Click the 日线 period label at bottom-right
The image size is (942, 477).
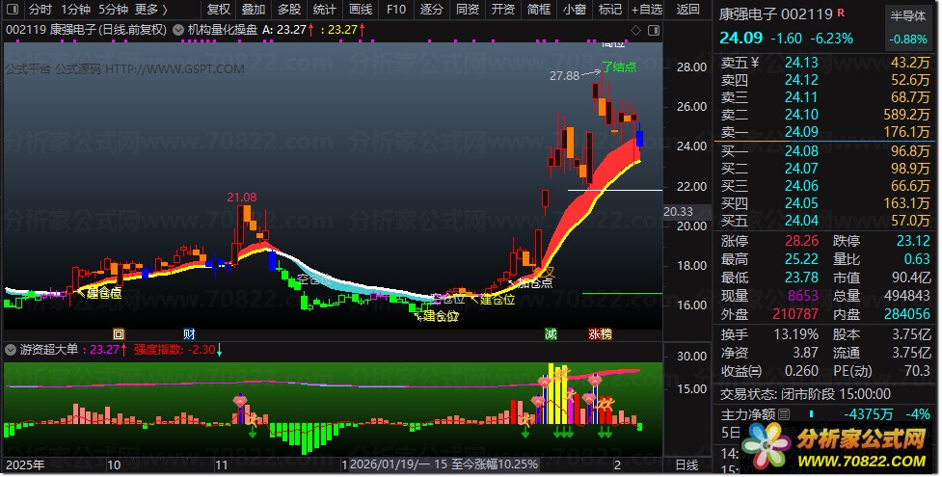[x=686, y=465]
